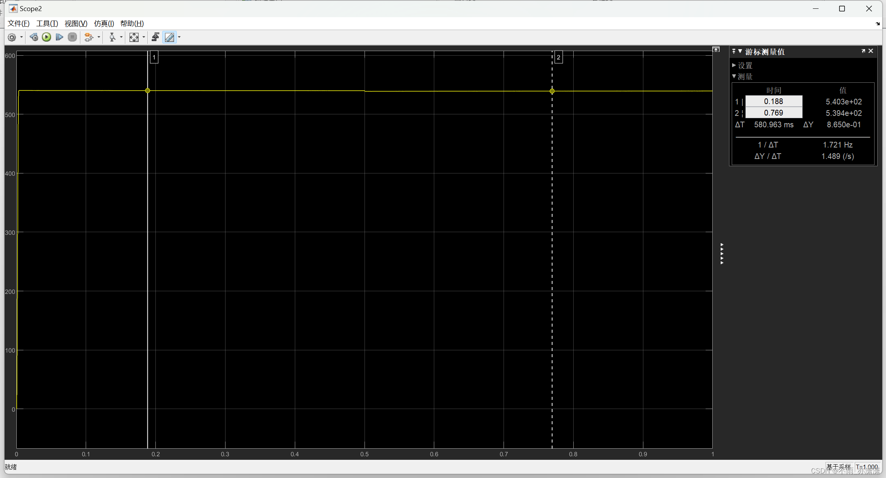
Task: Expand the 设置 section
Action: (x=744, y=65)
